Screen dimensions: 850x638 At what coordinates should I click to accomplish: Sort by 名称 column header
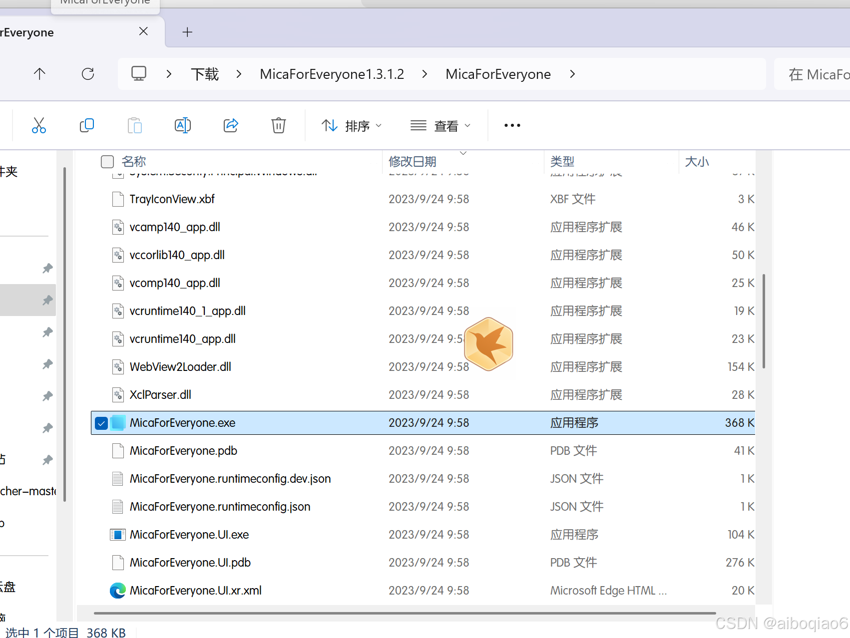click(134, 162)
